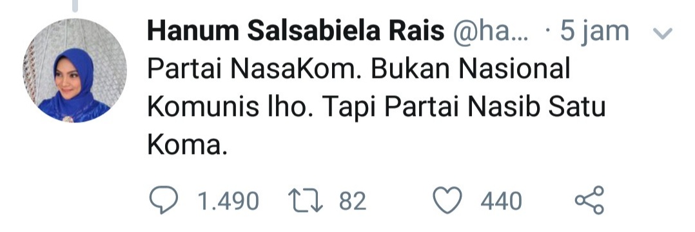The image size is (695, 232).
Task: Reply to the tweet via speech bubble icon
Action: tap(164, 200)
